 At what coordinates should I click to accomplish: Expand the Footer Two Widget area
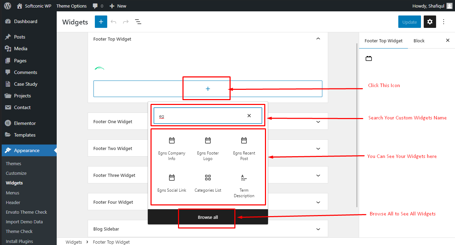[318, 148]
